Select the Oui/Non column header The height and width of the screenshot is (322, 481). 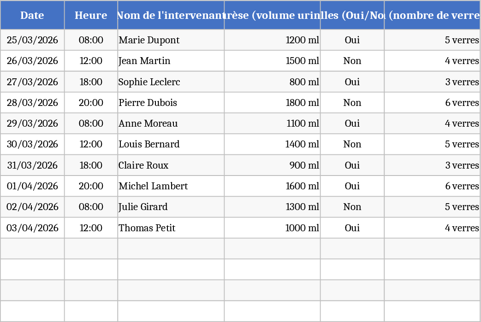click(x=352, y=15)
